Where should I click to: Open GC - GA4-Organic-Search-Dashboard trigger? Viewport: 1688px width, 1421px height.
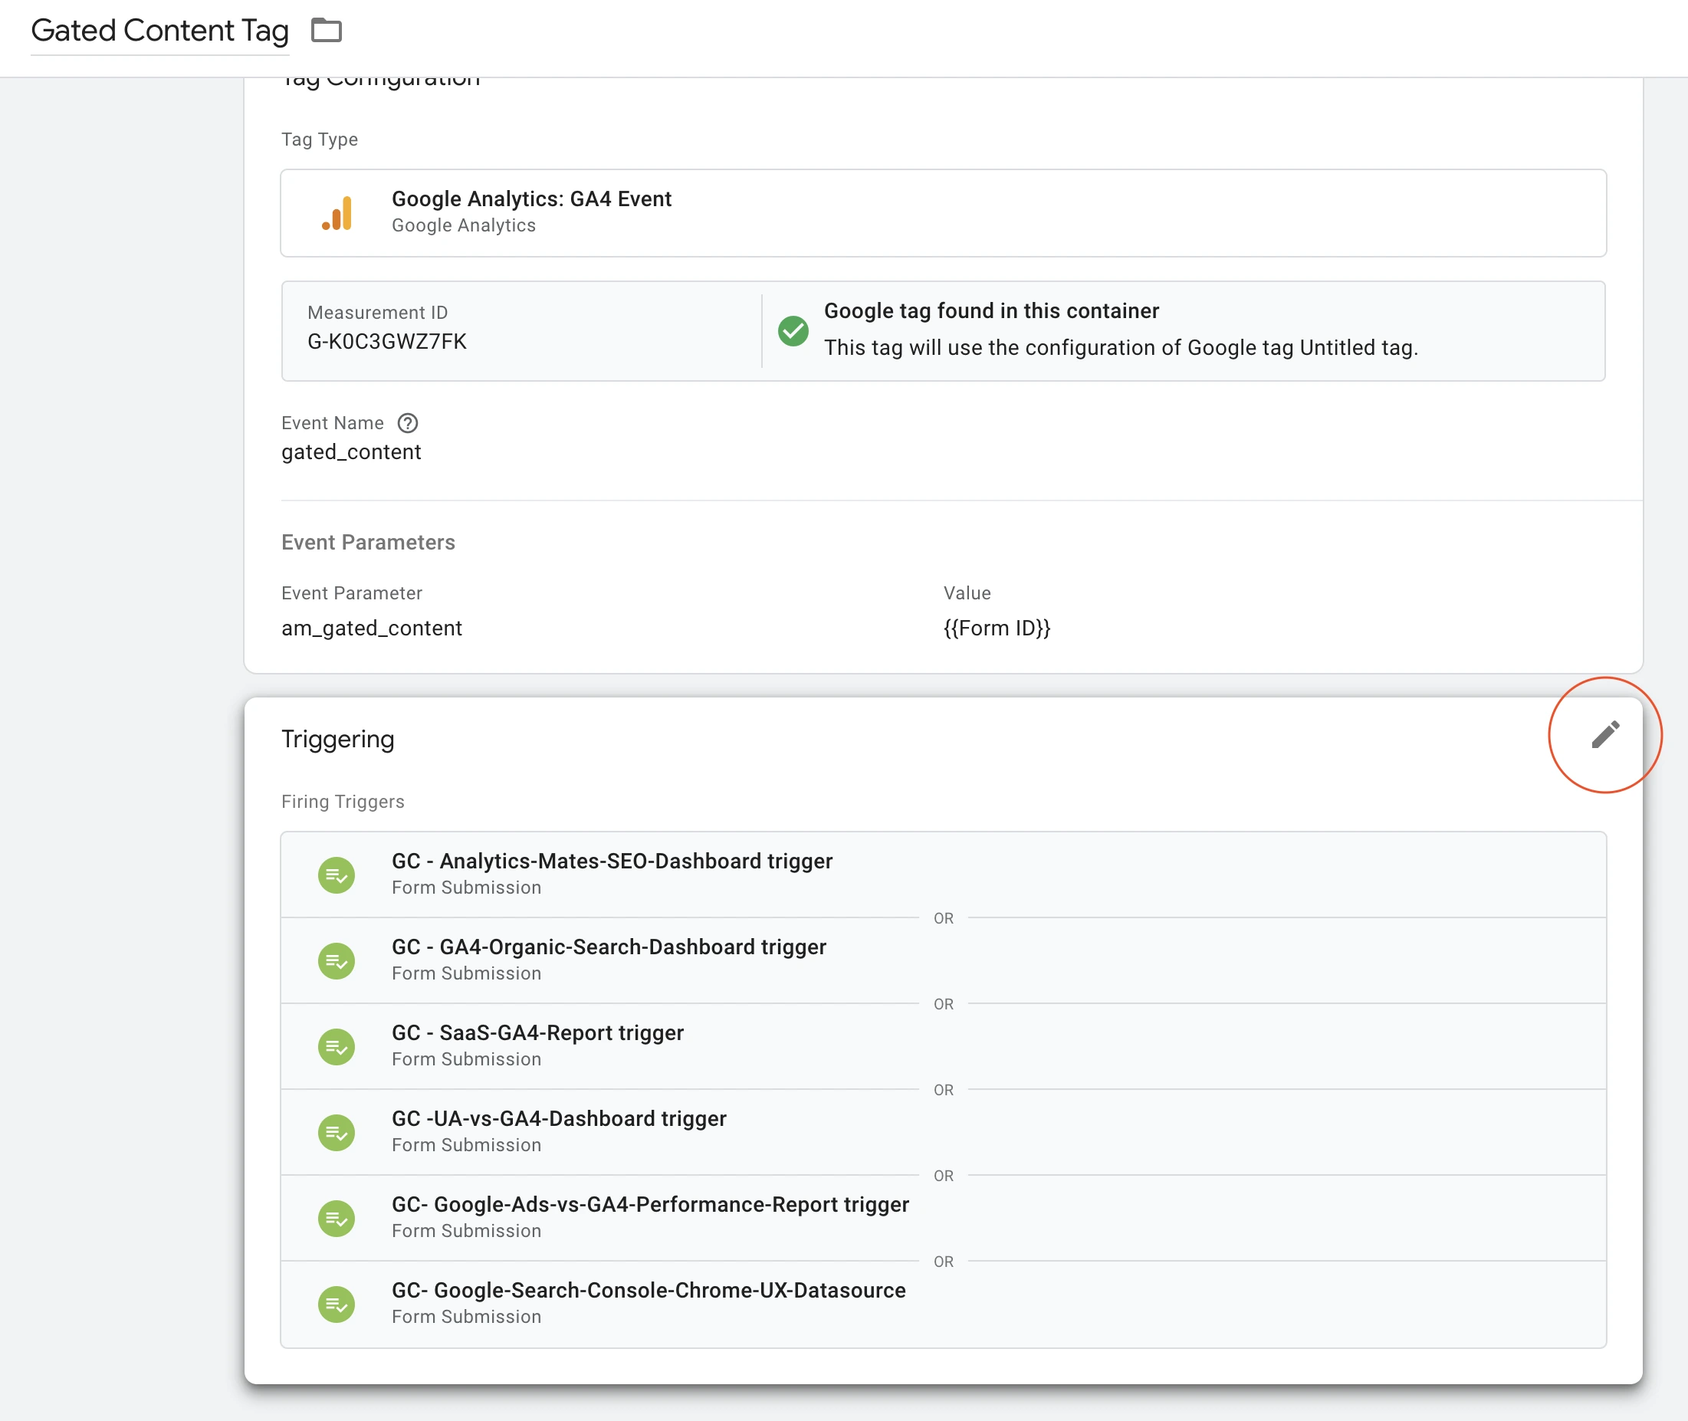[x=943, y=961]
